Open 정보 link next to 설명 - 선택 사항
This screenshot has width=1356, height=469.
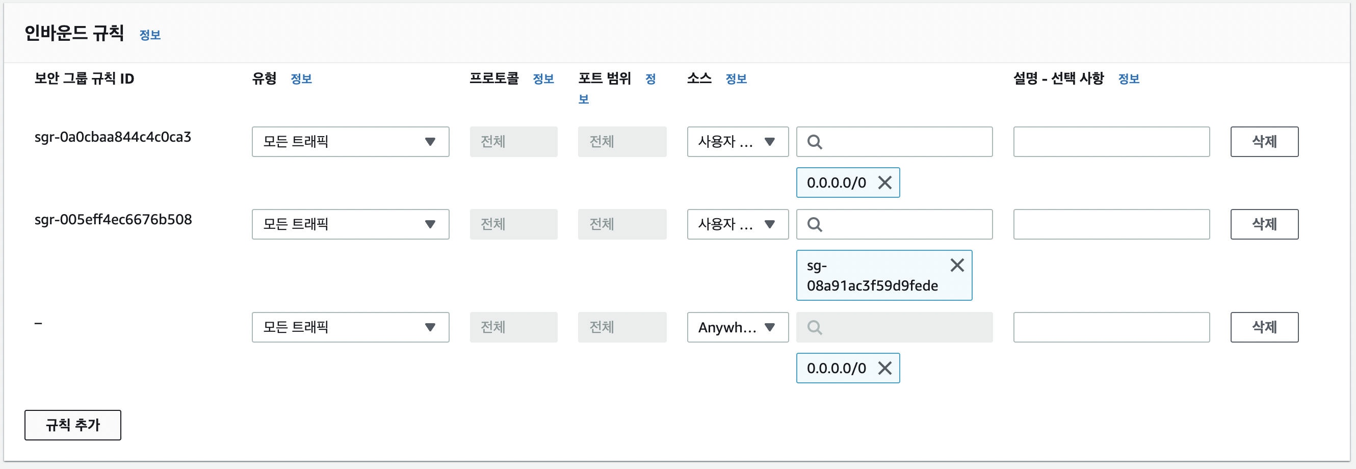(1129, 79)
